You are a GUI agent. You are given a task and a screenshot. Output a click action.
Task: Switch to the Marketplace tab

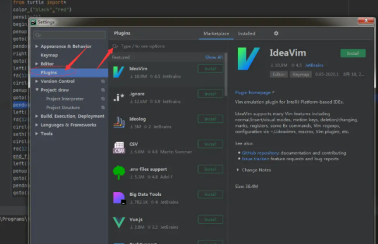click(x=216, y=33)
